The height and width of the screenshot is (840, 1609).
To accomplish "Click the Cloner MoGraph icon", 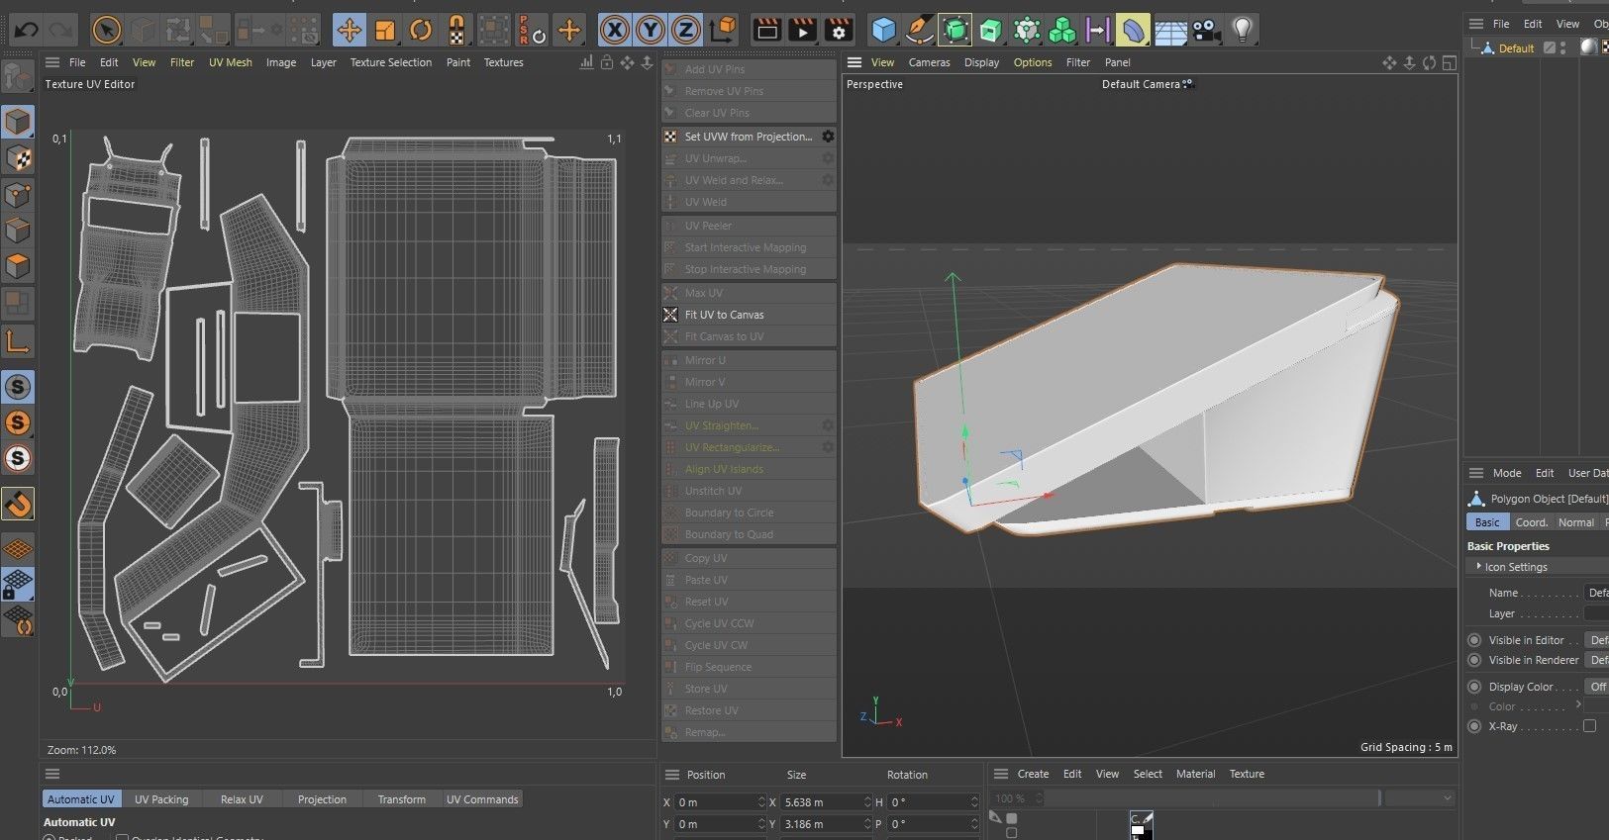I will coord(1062,30).
